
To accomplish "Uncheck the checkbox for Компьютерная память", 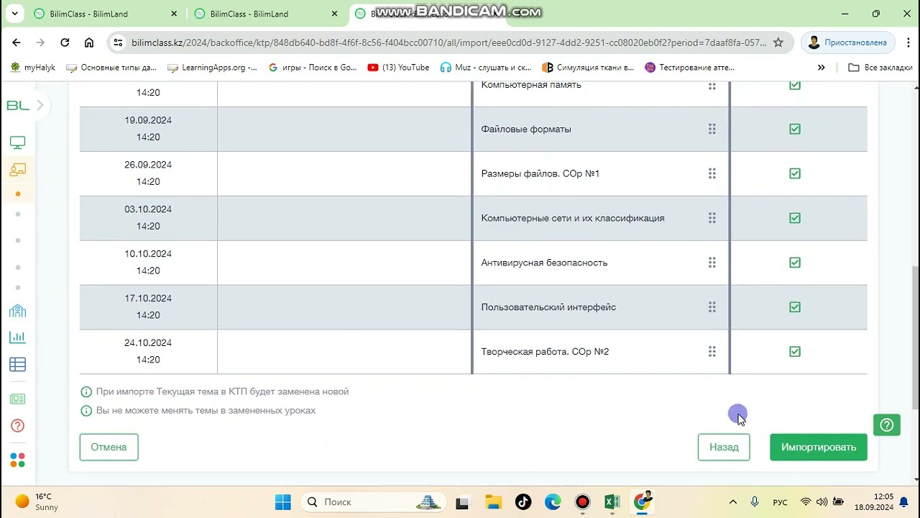I will pos(795,85).
